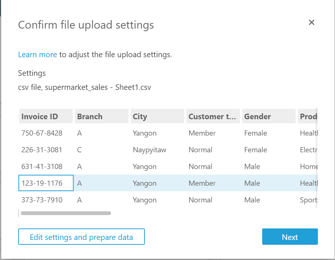The image size is (335, 260).
Task: Select the truncated Product column header
Action: tap(310, 116)
